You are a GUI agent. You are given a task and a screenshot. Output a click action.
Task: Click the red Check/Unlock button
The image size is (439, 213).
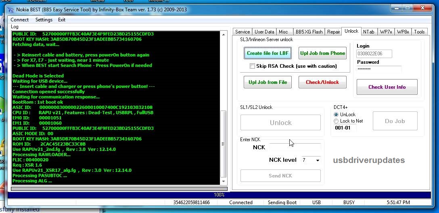[x=322, y=82]
